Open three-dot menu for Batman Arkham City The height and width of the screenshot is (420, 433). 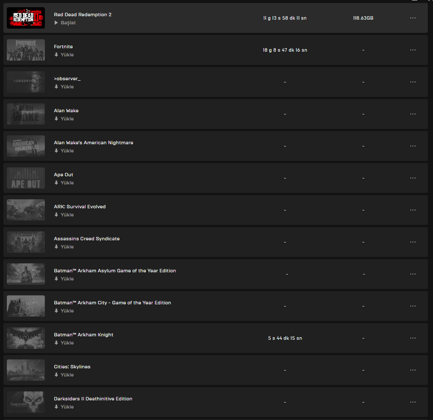pyautogui.click(x=413, y=306)
